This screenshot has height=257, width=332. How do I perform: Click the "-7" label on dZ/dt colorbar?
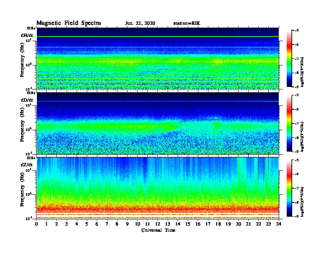296,188
